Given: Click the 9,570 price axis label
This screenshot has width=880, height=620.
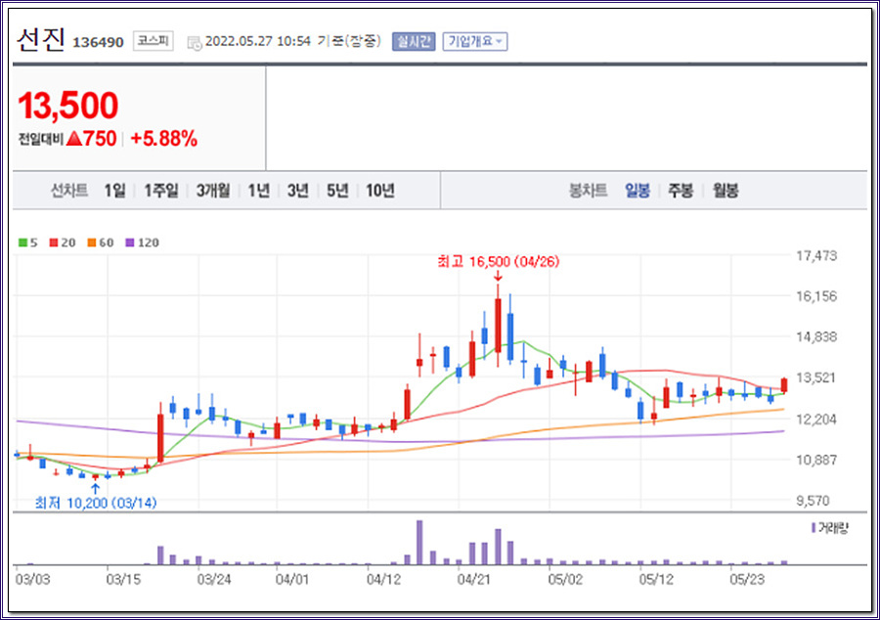Looking at the screenshot, I should click(813, 501).
